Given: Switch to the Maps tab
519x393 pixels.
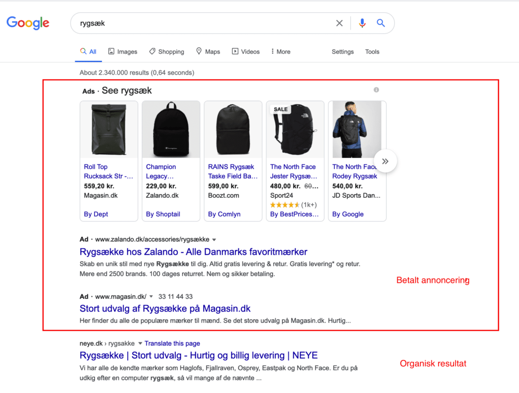Looking at the screenshot, I should [x=208, y=52].
